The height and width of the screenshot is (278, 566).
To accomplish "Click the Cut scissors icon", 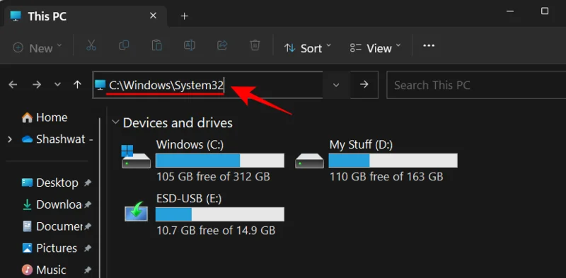I will click(91, 45).
